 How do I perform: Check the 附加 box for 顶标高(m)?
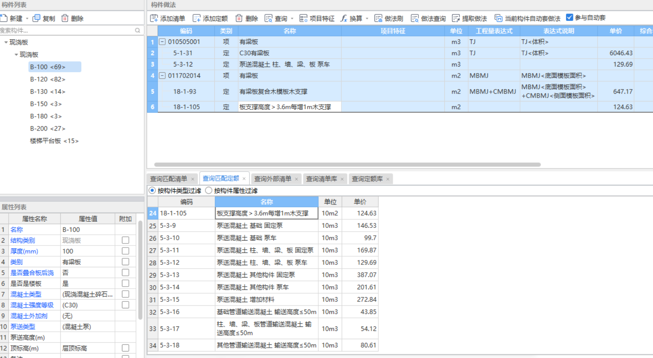coord(126,348)
